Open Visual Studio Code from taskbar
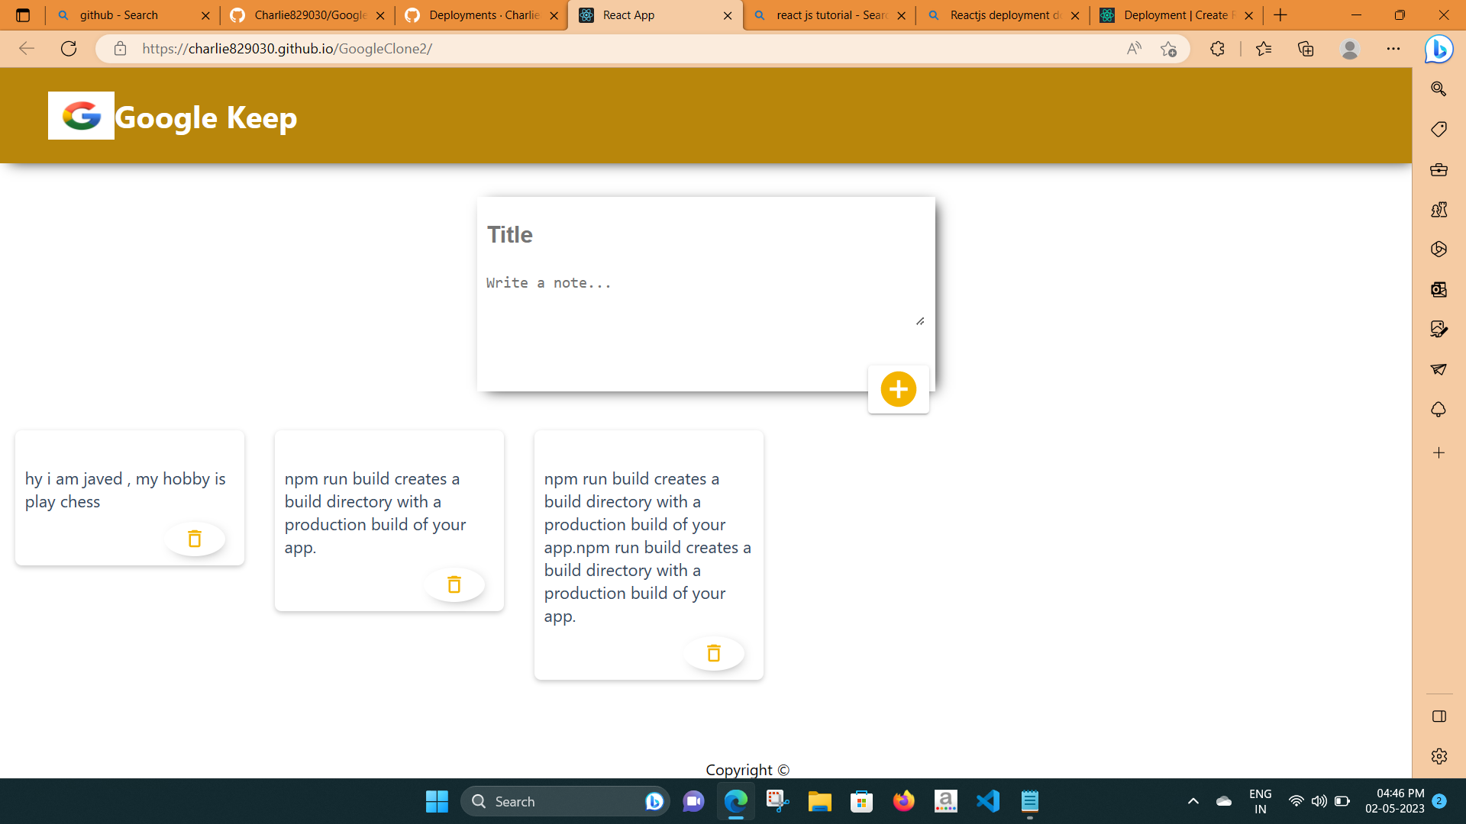1466x824 pixels. pyautogui.click(x=987, y=801)
